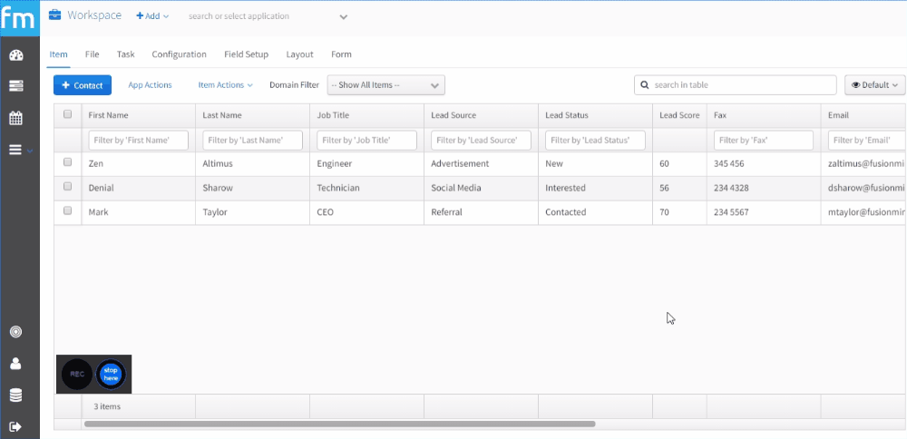Click the App Actions link
The width and height of the screenshot is (907, 439).
tap(150, 85)
